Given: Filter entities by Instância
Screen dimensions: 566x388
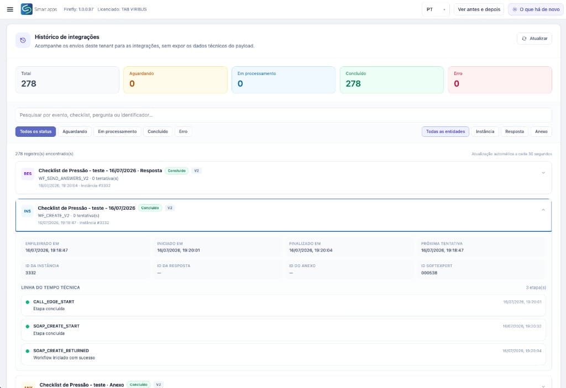Looking at the screenshot, I should (485, 131).
